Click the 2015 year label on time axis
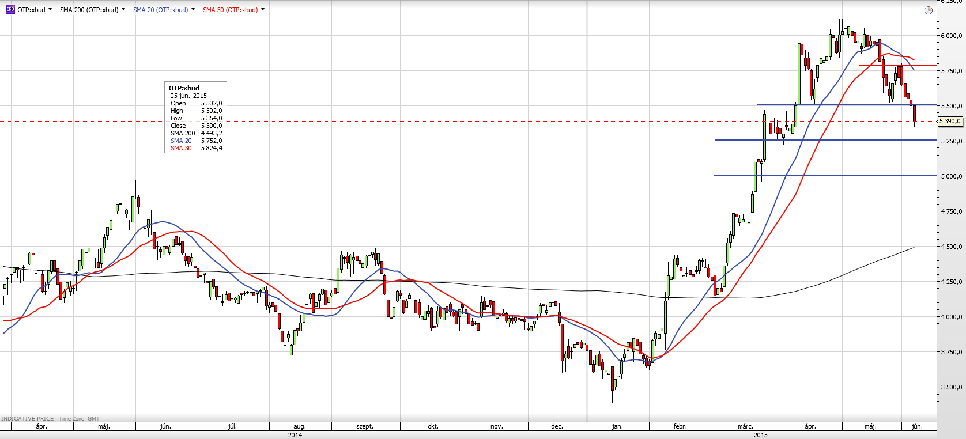 click(761, 435)
